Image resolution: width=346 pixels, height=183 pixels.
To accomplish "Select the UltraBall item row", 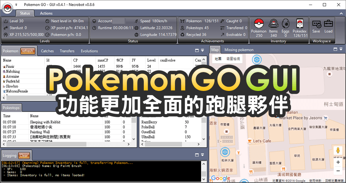I will point(171,137).
